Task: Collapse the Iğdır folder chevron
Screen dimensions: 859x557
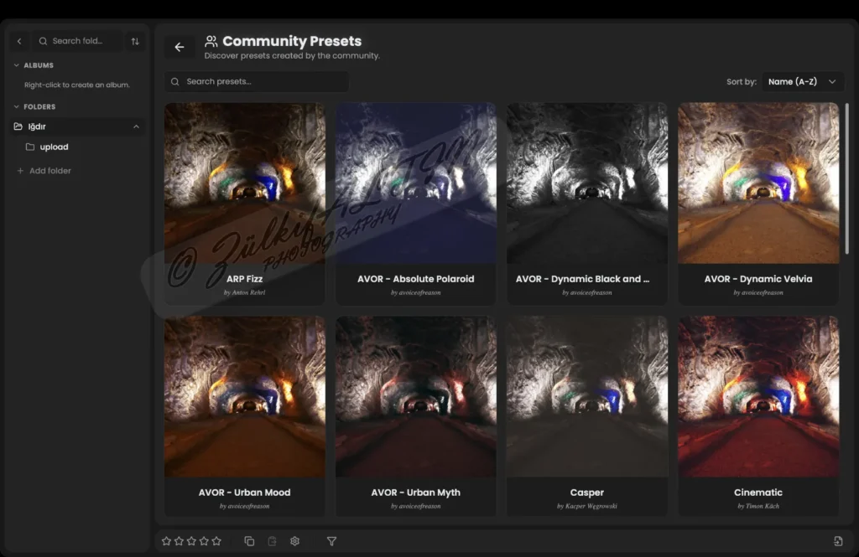Action: [136, 126]
